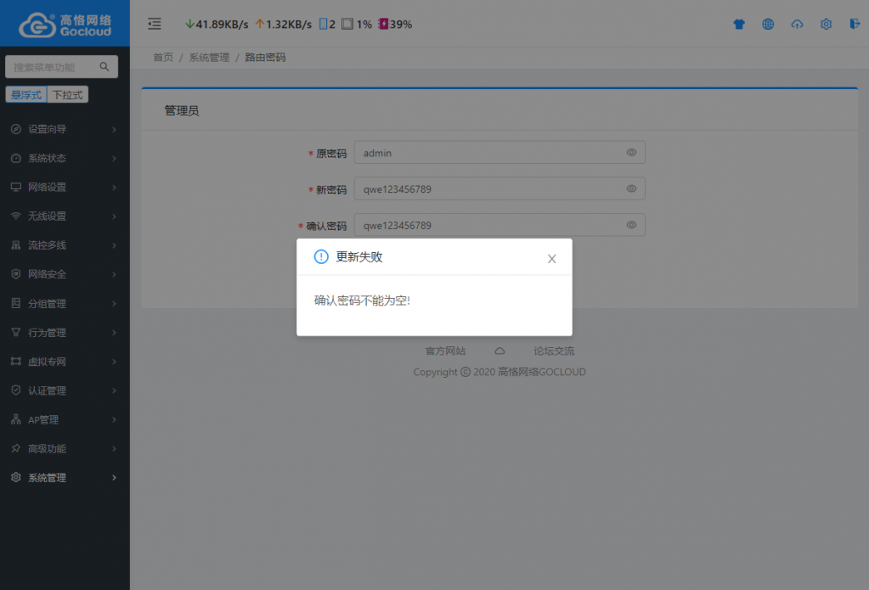
Task: Click the 系统状态 dashboard icon
Action: (x=16, y=158)
